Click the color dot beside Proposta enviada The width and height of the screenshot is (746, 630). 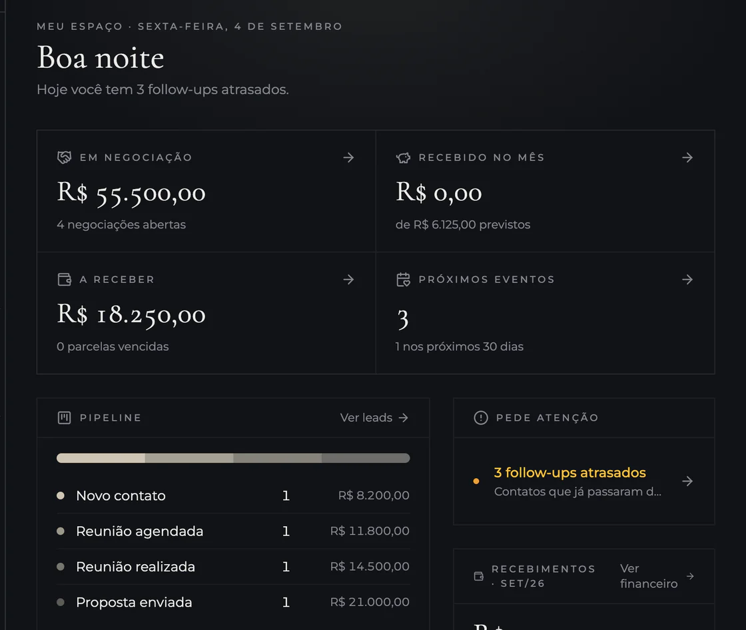click(61, 603)
